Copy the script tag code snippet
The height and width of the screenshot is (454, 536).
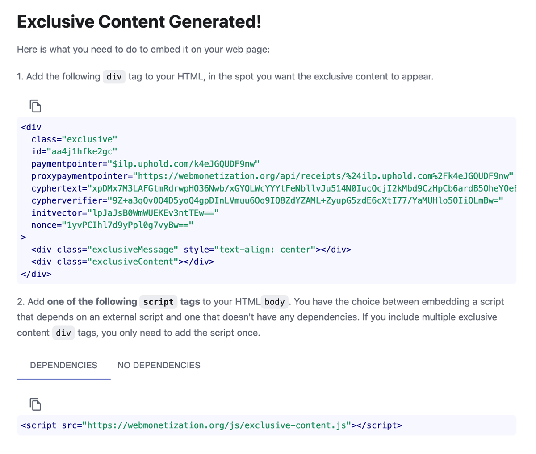coord(35,404)
